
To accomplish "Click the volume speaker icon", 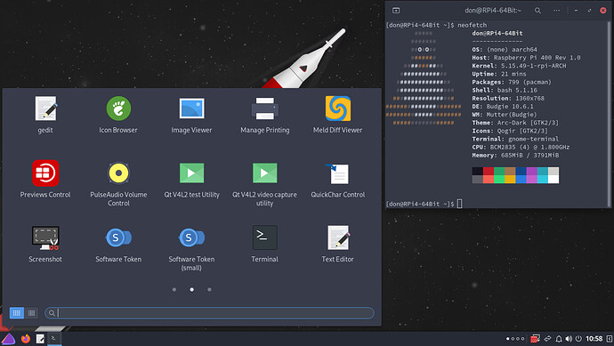I will point(569,339).
